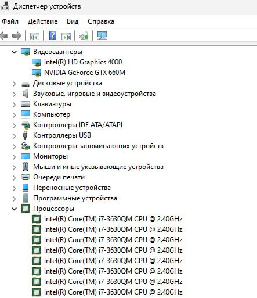Click the Контроллеры запоминающих устройств icon
The height and width of the screenshot is (298, 257).
26,146
